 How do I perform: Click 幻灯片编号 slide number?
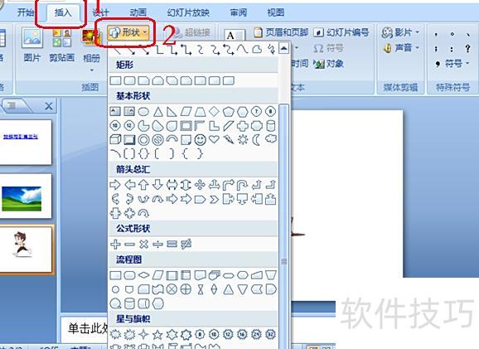341,32
